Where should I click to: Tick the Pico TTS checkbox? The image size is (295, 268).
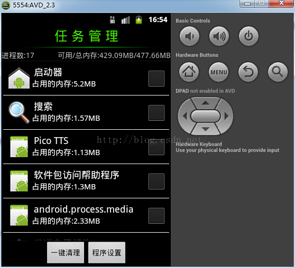[156, 147]
